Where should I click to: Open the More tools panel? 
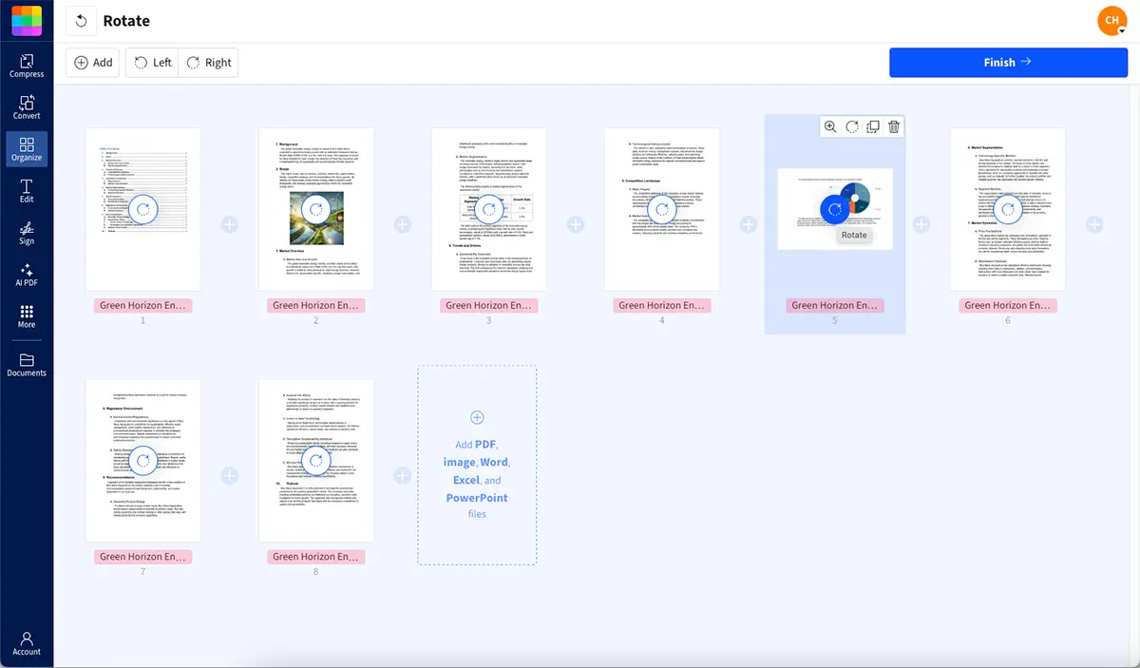(x=26, y=317)
